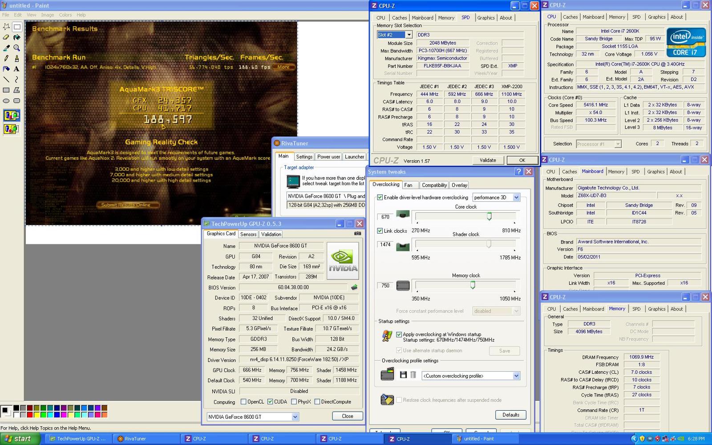Toggle the OpenCL checkbox in GPU-Z
This screenshot has height=445, width=712.
point(243,401)
